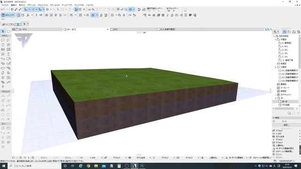The image size is (301, 169).
Task: Click the Windows Start button
Action: (x=4, y=166)
